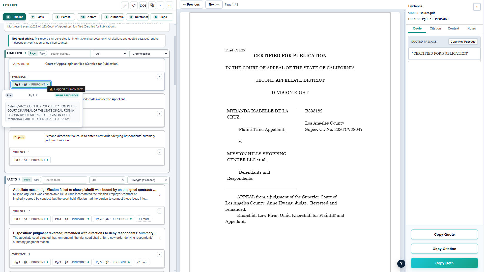Expand the first timeline event's evidence chevron
This screenshot has width=484, height=272.
pyautogui.click(x=160, y=77)
